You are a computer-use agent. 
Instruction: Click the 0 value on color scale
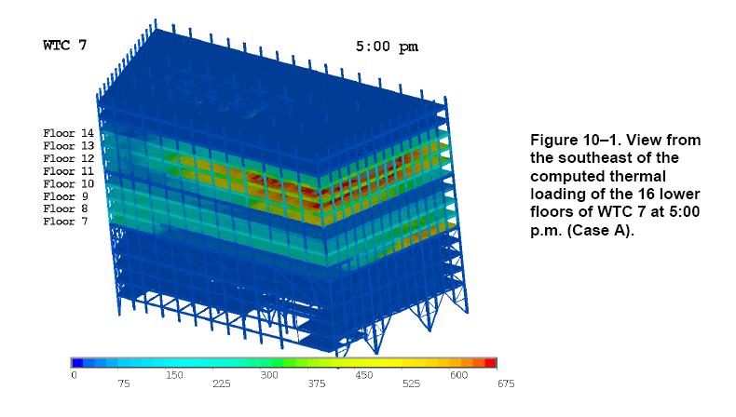74,375
